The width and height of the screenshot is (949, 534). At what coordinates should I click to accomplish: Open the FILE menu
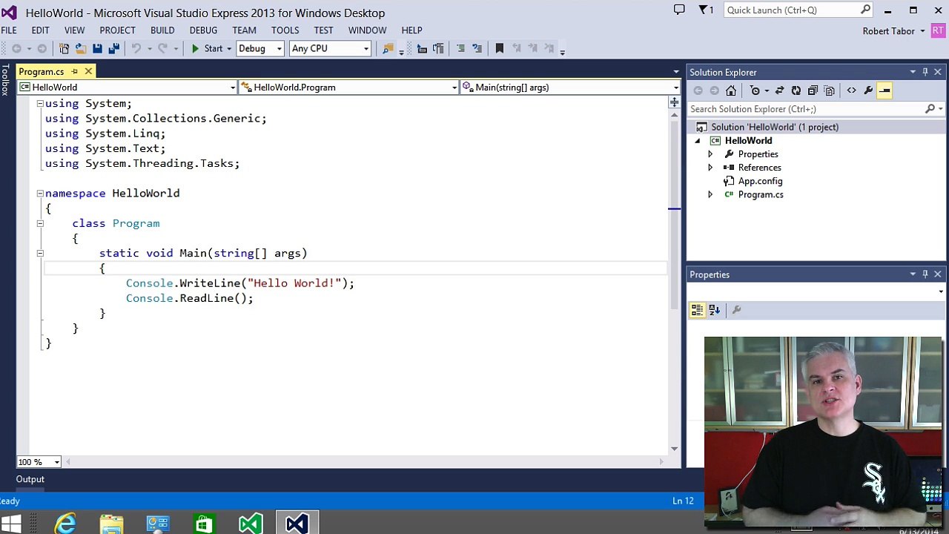click(9, 30)
